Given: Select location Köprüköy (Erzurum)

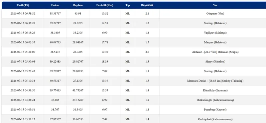Looking at the screenshot, I should coord(215,91).
